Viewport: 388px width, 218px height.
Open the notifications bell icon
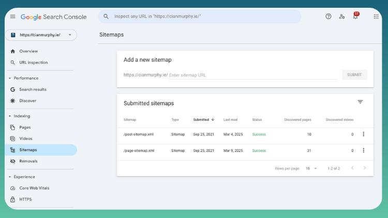click(x=355, y=17)
